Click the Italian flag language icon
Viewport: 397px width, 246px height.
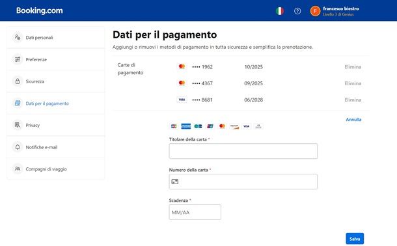tap(279, 11)
